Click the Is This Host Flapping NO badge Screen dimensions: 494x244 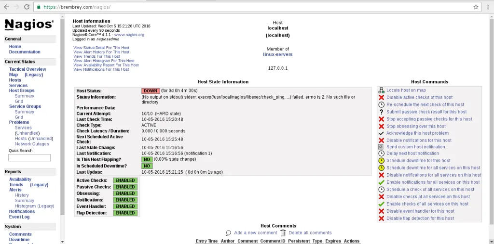pyautogui.click(x=147, y=159)
